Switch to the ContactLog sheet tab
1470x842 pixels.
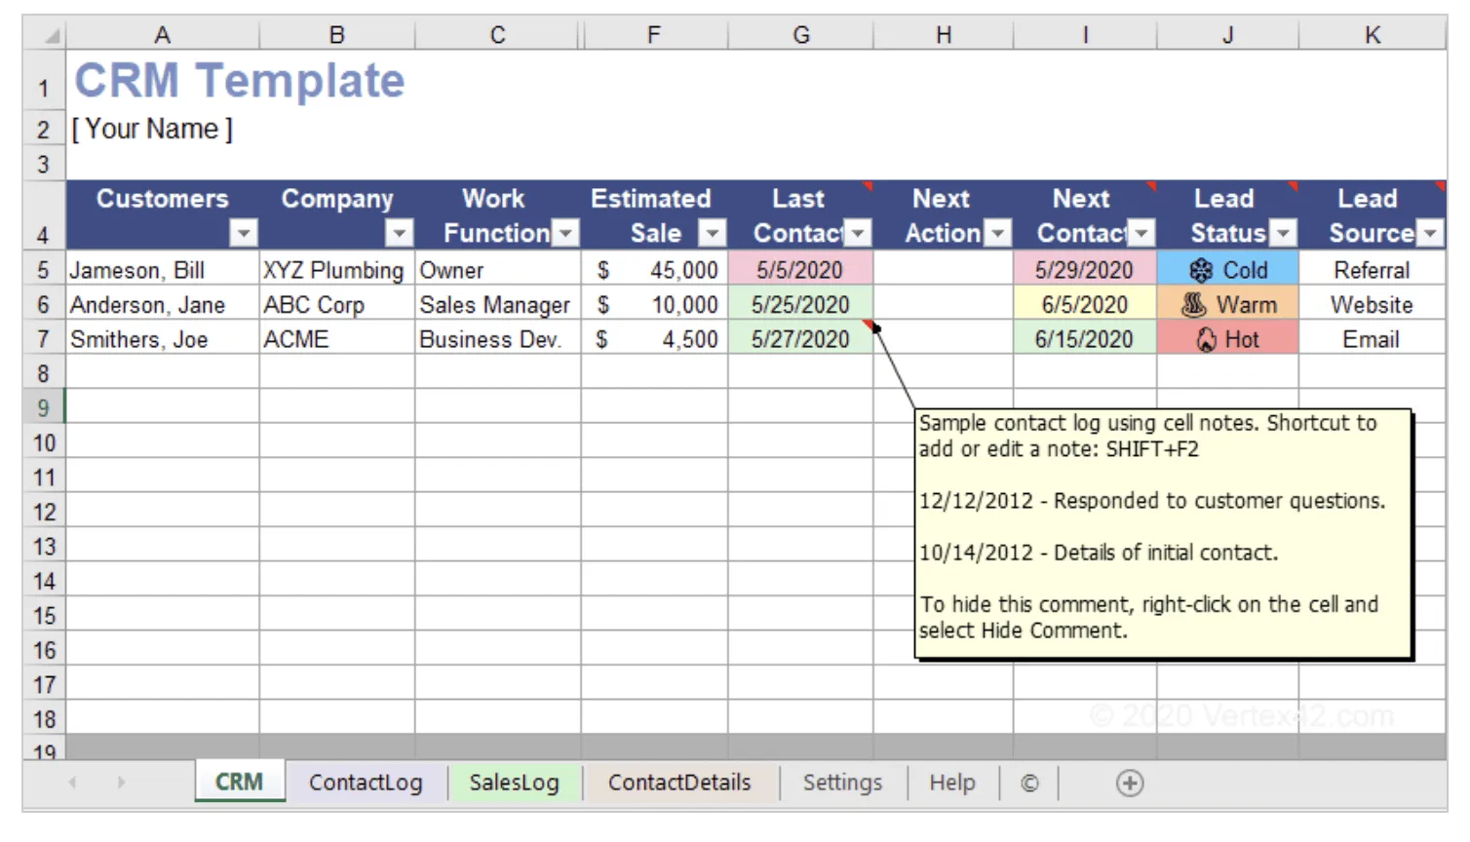(366, 783)
